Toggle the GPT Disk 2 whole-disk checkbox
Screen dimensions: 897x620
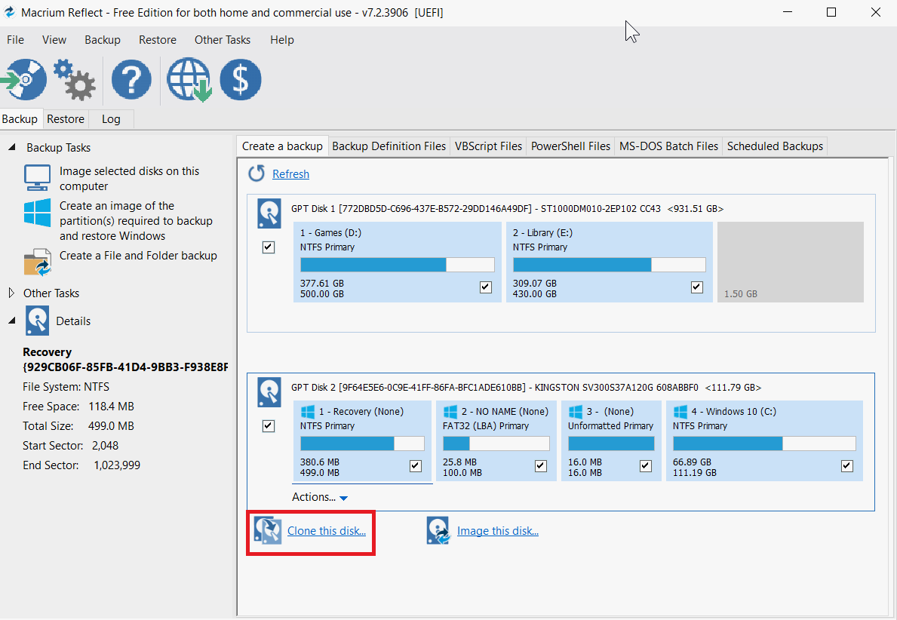pos(269,426)
